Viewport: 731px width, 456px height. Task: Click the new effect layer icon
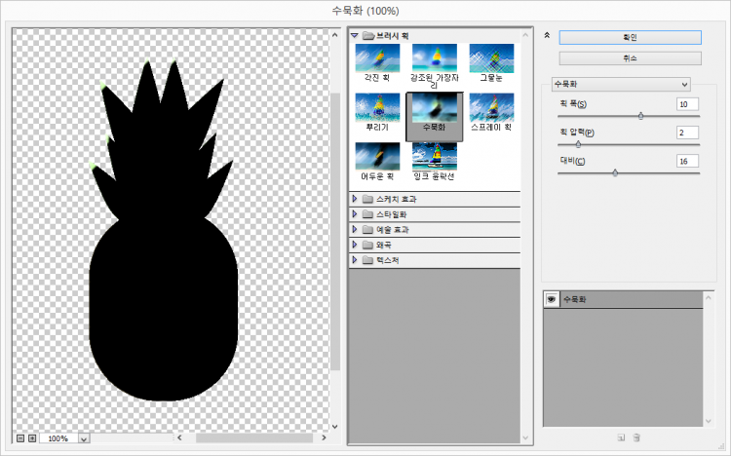pyautogui.click(x=620, y=438)
